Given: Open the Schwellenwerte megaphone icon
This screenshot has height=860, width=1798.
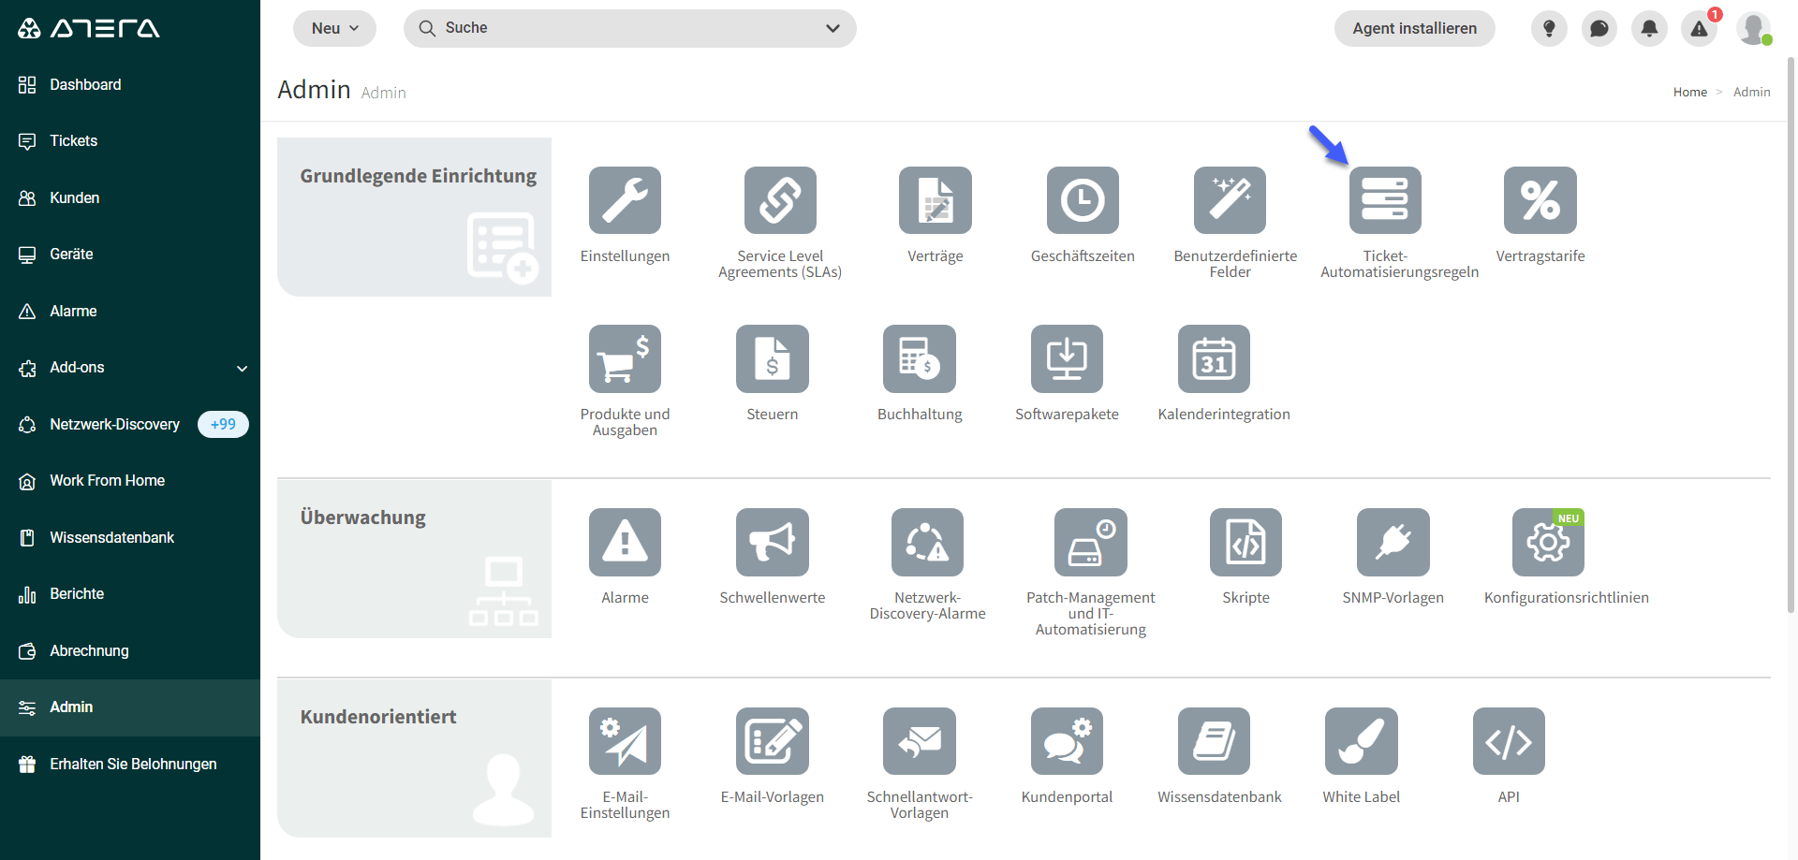Looking at the screenshot, I should pyautogui.click(x=773, y=542).
